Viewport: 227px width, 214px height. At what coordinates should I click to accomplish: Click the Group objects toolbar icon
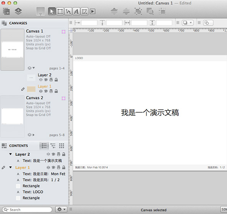point(138,11)
